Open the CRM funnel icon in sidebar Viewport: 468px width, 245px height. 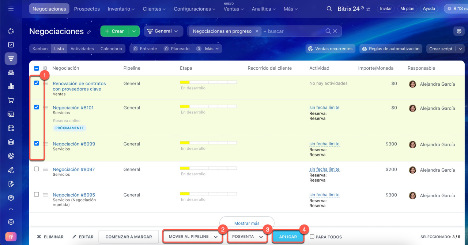tap(11, 58)
